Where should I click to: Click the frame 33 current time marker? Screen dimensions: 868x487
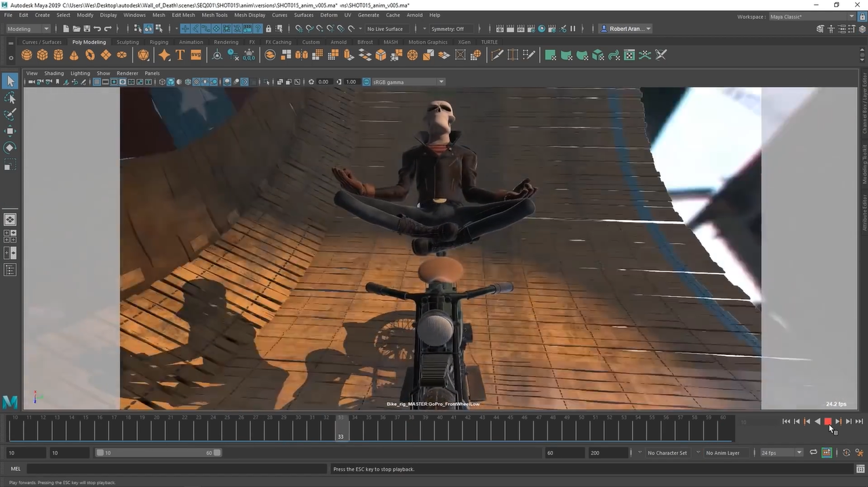(341, 429)
